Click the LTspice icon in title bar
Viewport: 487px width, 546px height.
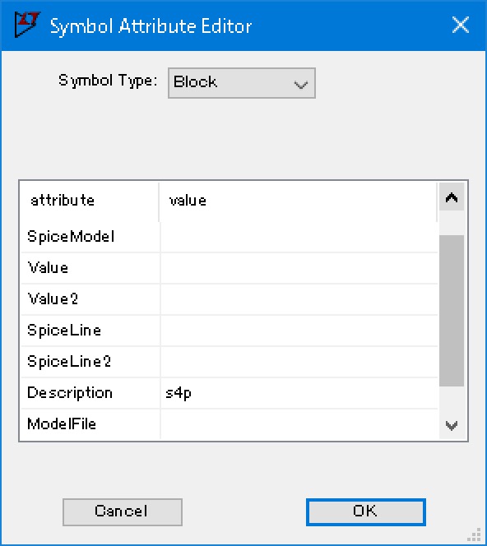[x=27, y=25]
